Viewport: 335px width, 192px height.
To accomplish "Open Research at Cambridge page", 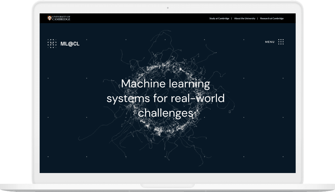I will 272,18.
